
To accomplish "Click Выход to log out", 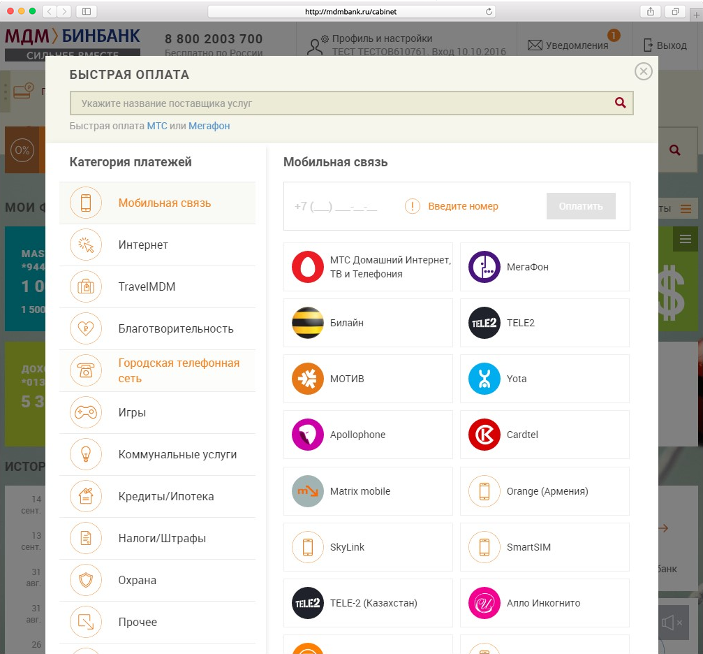I will pos(665,45).
